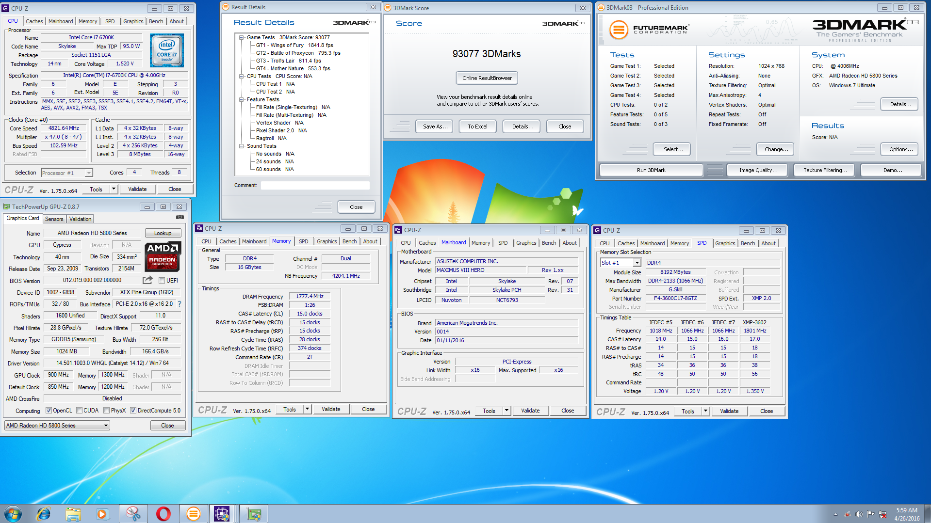
Task: Click the Lookup button in GPU-Z
Action: tap(163, 233)
